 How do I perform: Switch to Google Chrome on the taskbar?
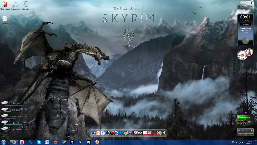pos(14,142)
